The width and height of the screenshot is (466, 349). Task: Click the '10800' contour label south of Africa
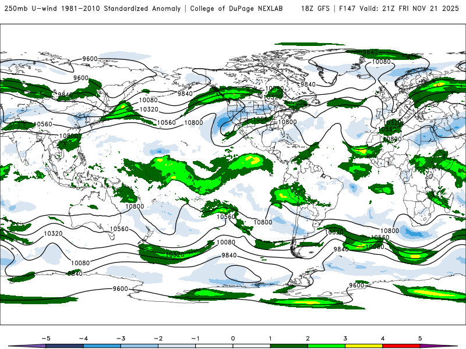coord(390,230)
